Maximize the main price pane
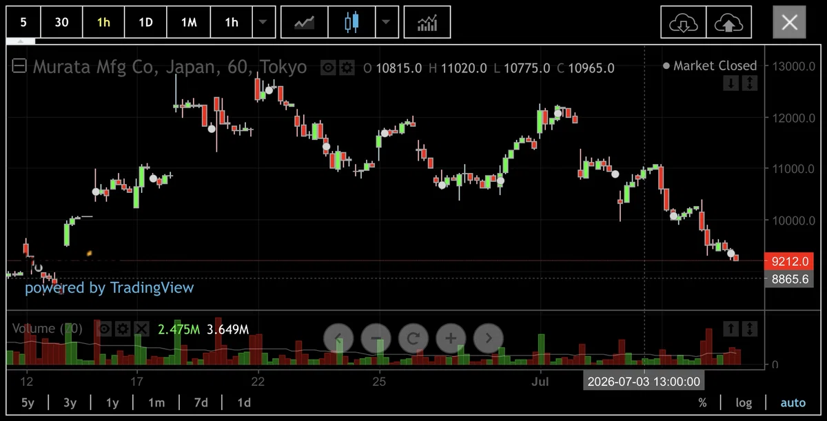Viewport: 827px width, 421px height. [x=749, y=83]
